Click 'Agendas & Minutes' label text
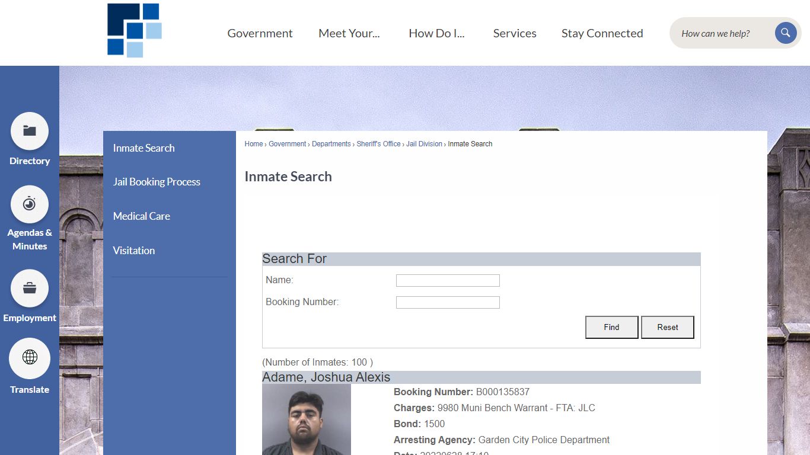810x455 pixels. click(x=30, y=239)
